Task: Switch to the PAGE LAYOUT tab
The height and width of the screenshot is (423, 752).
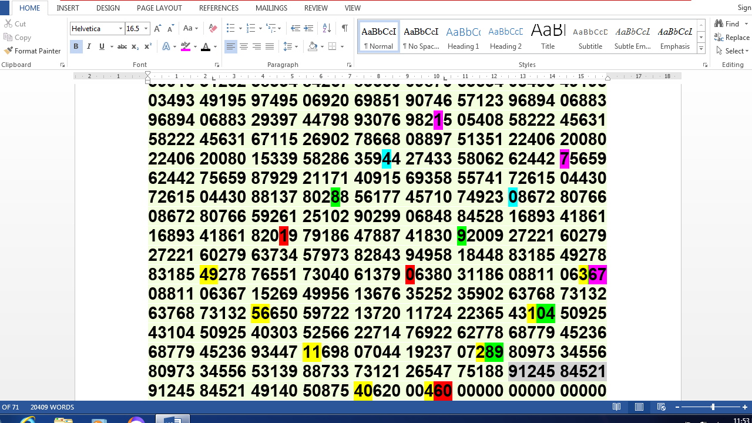Action: point(159,8)
